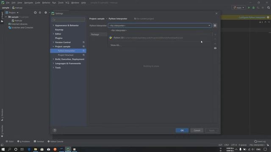The height and width of the screenshot is (152, 271).
Task: Click the OK button
Action: click(182, 130)
